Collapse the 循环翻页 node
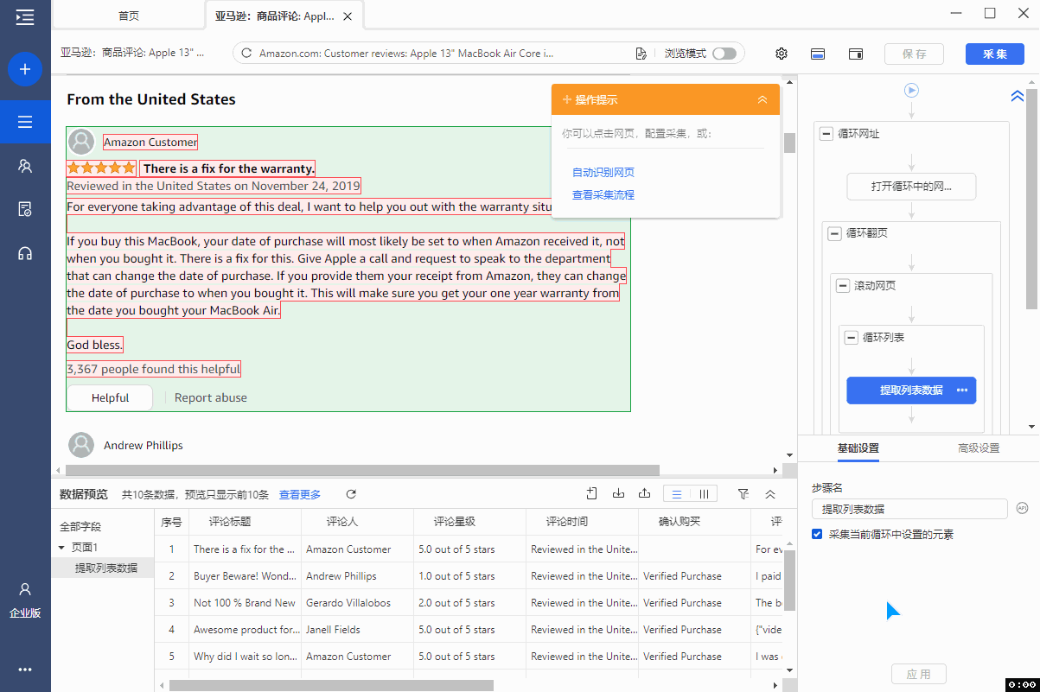Image resolution: width=1040 pixels, height=692 pixels. tap(835, 233)
